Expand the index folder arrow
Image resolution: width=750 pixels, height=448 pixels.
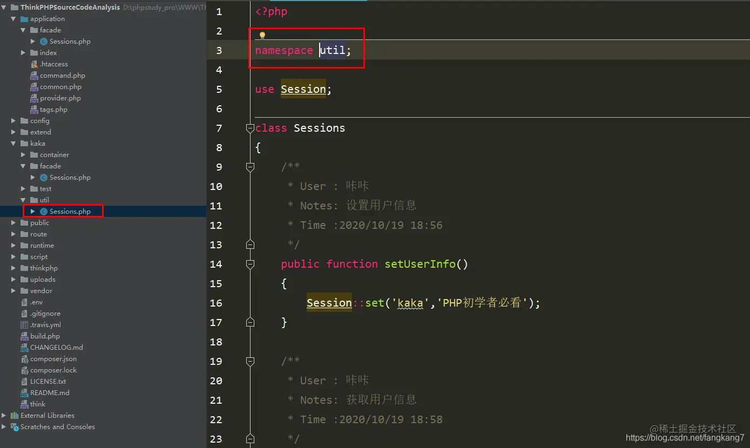pos(23,53)
